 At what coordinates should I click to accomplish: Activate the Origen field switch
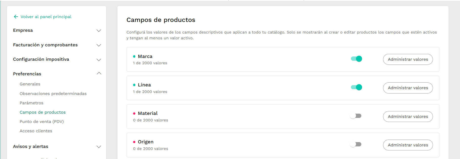point(356,144)
